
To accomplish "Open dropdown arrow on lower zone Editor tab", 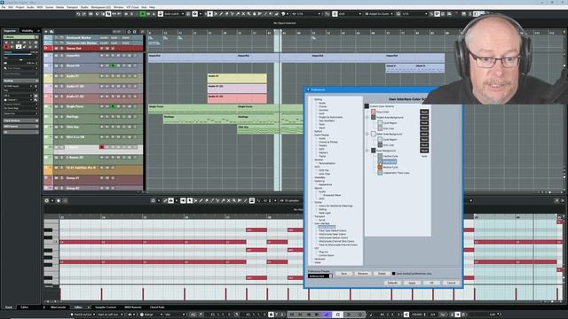I will pyautogui.click(x=89, y=307).
